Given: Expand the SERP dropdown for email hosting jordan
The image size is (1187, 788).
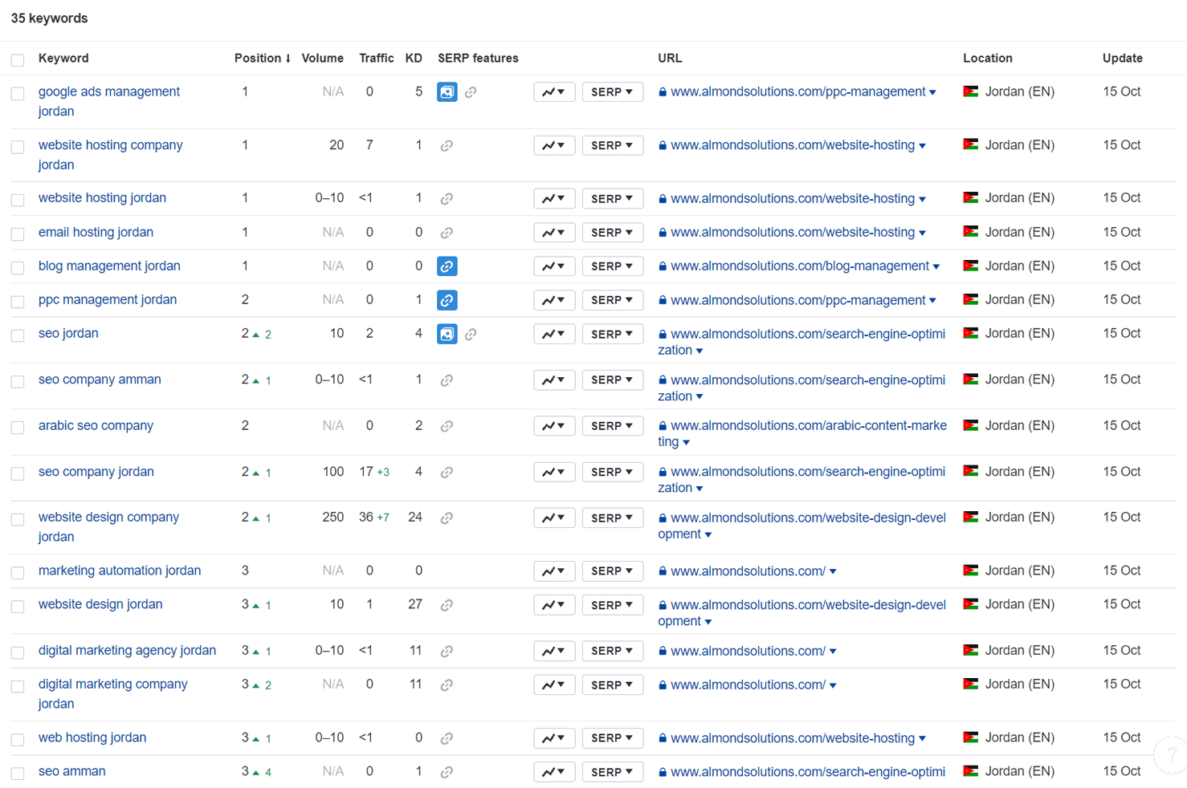Looking at the screenshot, I should pyautogui.click(x=613, y=233).
